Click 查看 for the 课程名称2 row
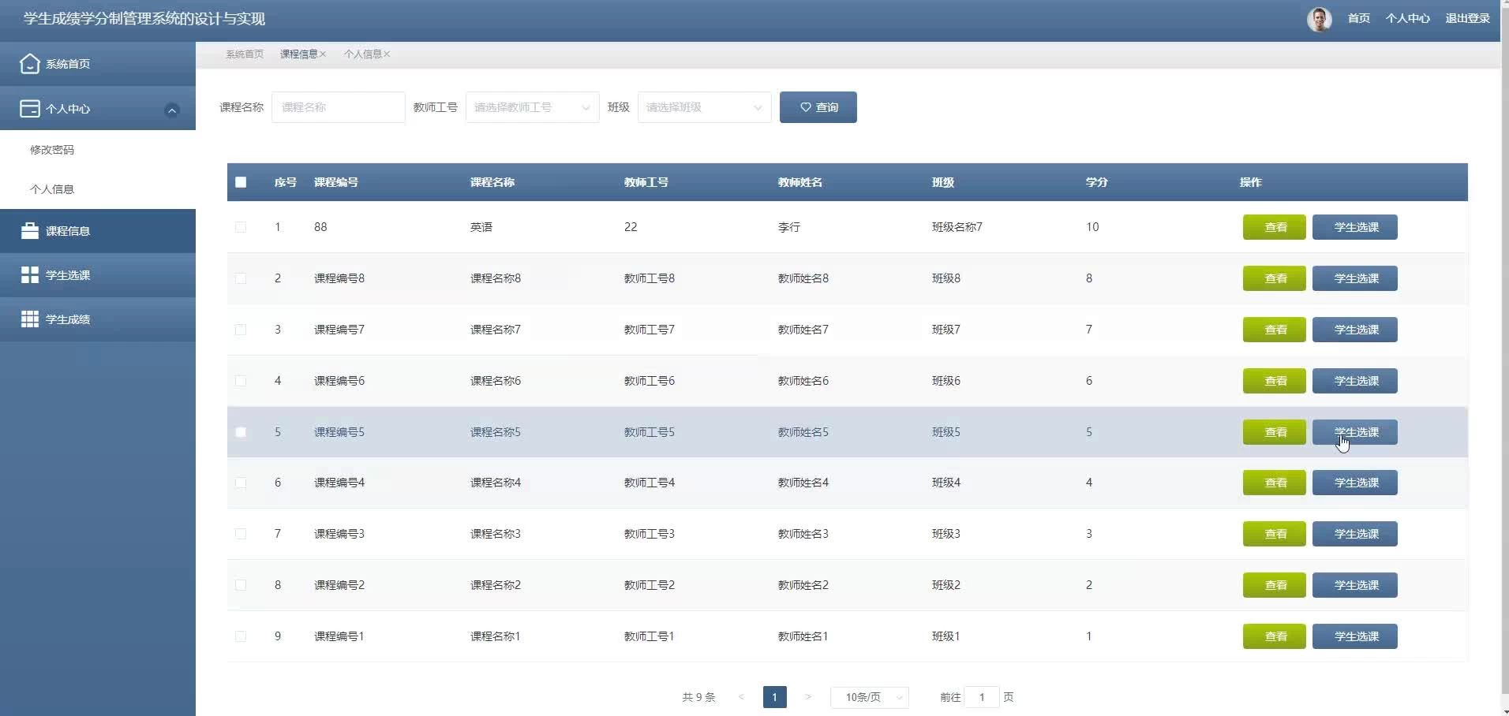Screen dimensions: 1509x716 coord(1275,585)
